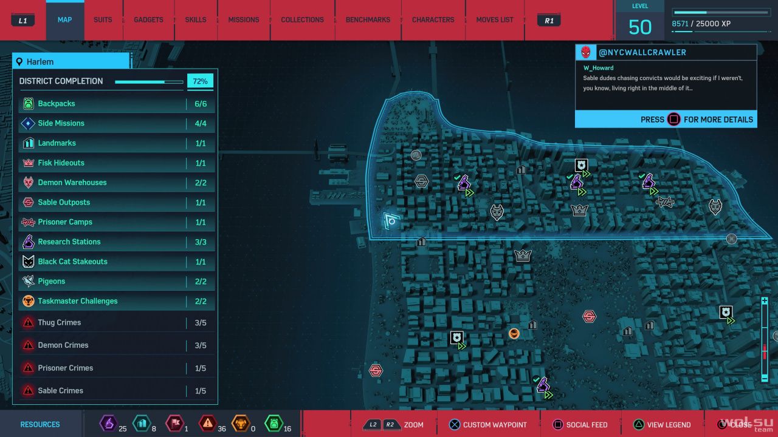Select the Taskmaster Challenges icon in list
The image size is (778, 437).
pos(28,301)
